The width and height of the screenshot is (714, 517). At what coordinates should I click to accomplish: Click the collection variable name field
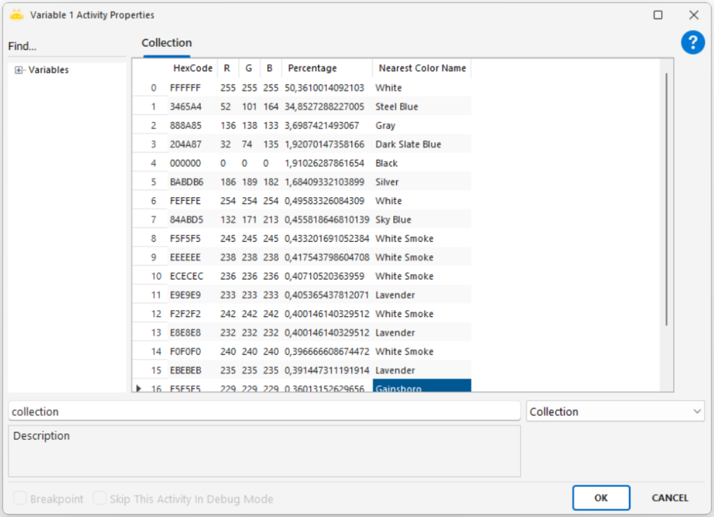click(x=264, y=412)
